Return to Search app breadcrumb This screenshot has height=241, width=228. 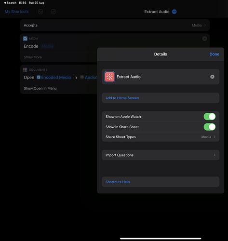point(10,3)
